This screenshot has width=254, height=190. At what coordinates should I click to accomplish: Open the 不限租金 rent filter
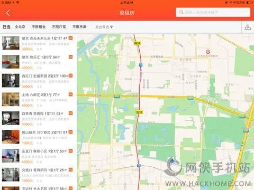(x=39, y=27)
